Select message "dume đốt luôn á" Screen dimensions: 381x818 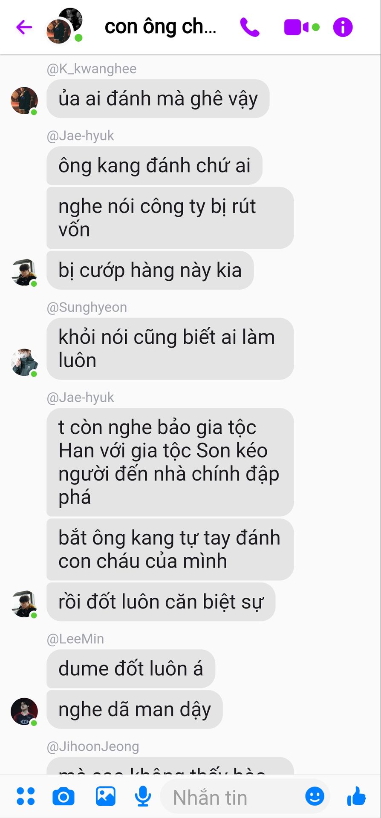tap(131, 668)
